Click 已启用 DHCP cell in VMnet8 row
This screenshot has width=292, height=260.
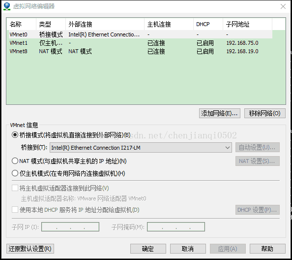pos(205,51)
